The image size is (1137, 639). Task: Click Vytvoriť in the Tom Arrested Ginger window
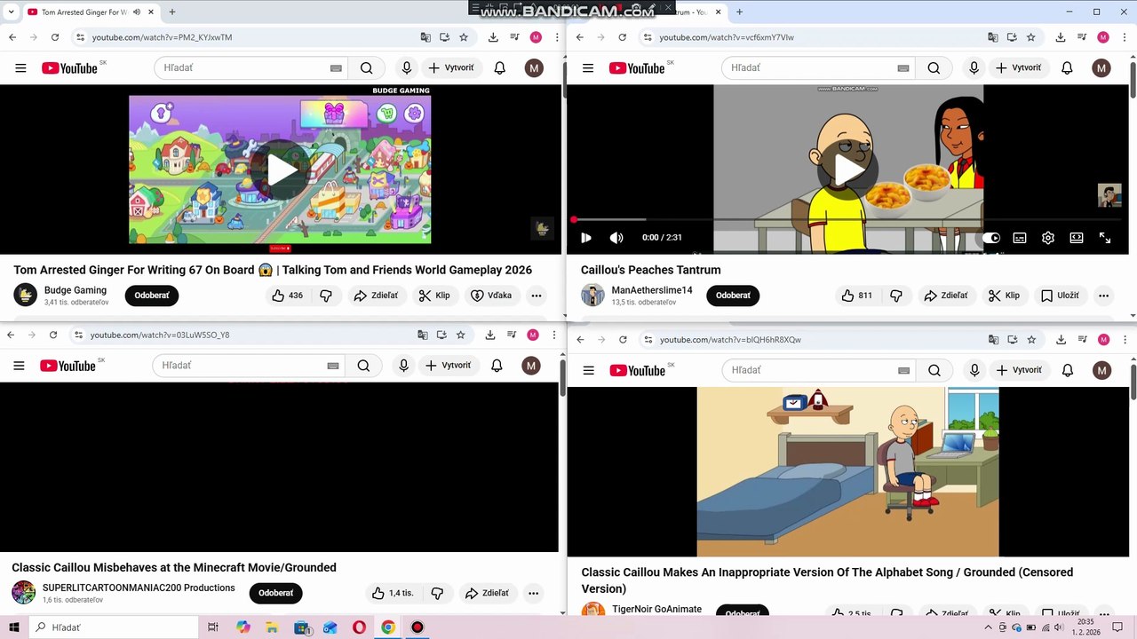tap(451, 68)
